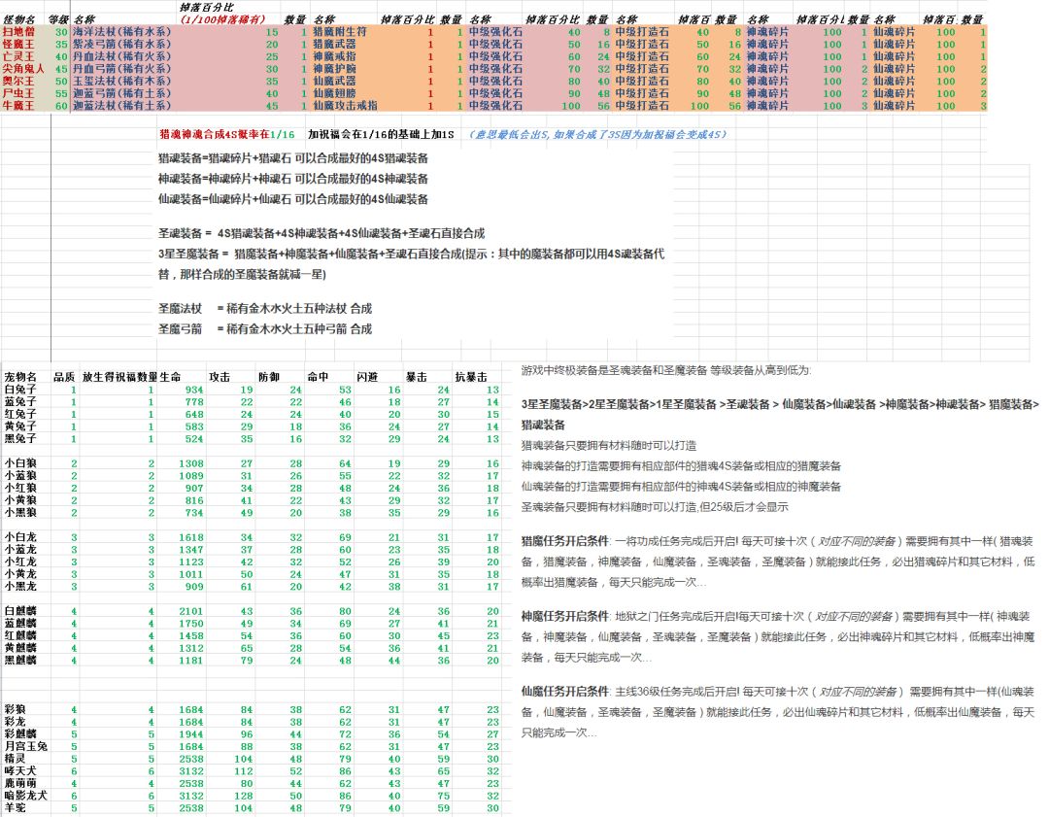Click the 玉玺法杖(稀有木系) cell

[121, 81]
